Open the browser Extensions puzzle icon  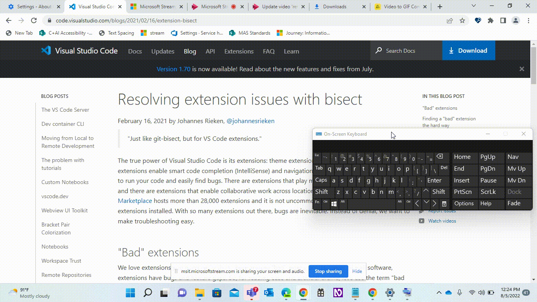[x=491, y=20]
